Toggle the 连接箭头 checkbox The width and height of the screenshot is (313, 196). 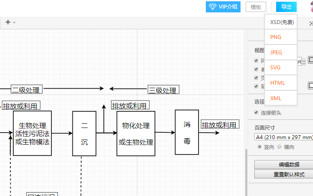click(x=256, y=113)
